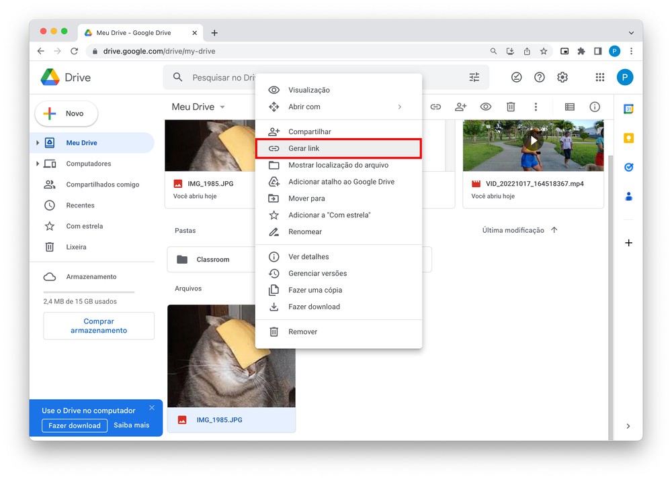Viewport: 672px width, 479px height.
Task: Click the share person-add toolbar icon
Action: 460,107
